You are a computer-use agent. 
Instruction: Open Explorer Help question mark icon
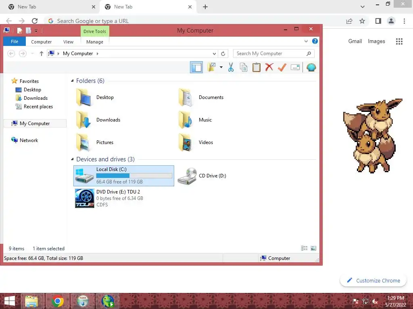[x=315, y=41]
